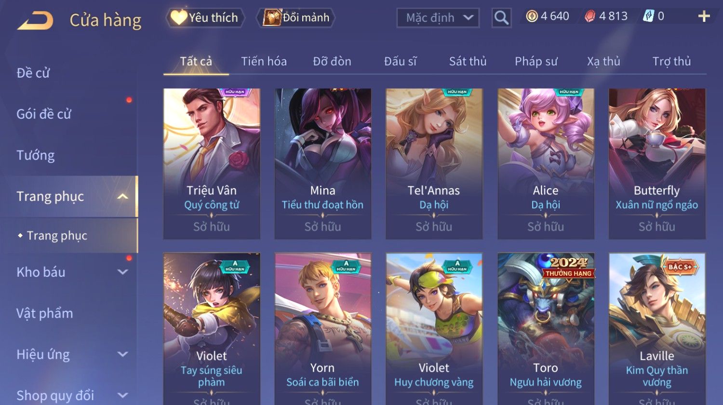Click the back arrow icon
Viewport: 723px width, 405px height.
35,21
